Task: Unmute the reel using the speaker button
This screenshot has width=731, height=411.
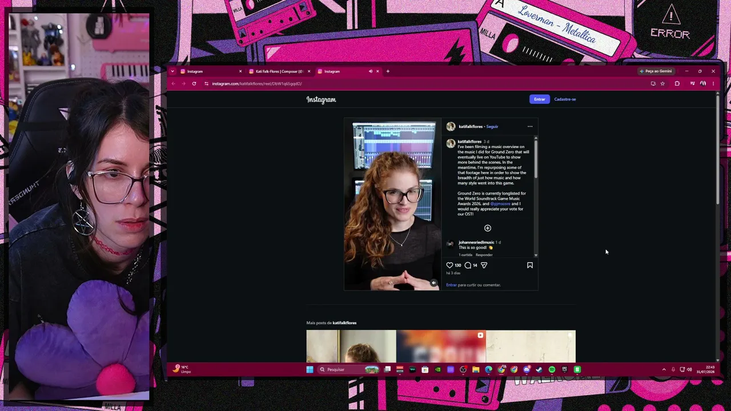Action: [433, 283]
